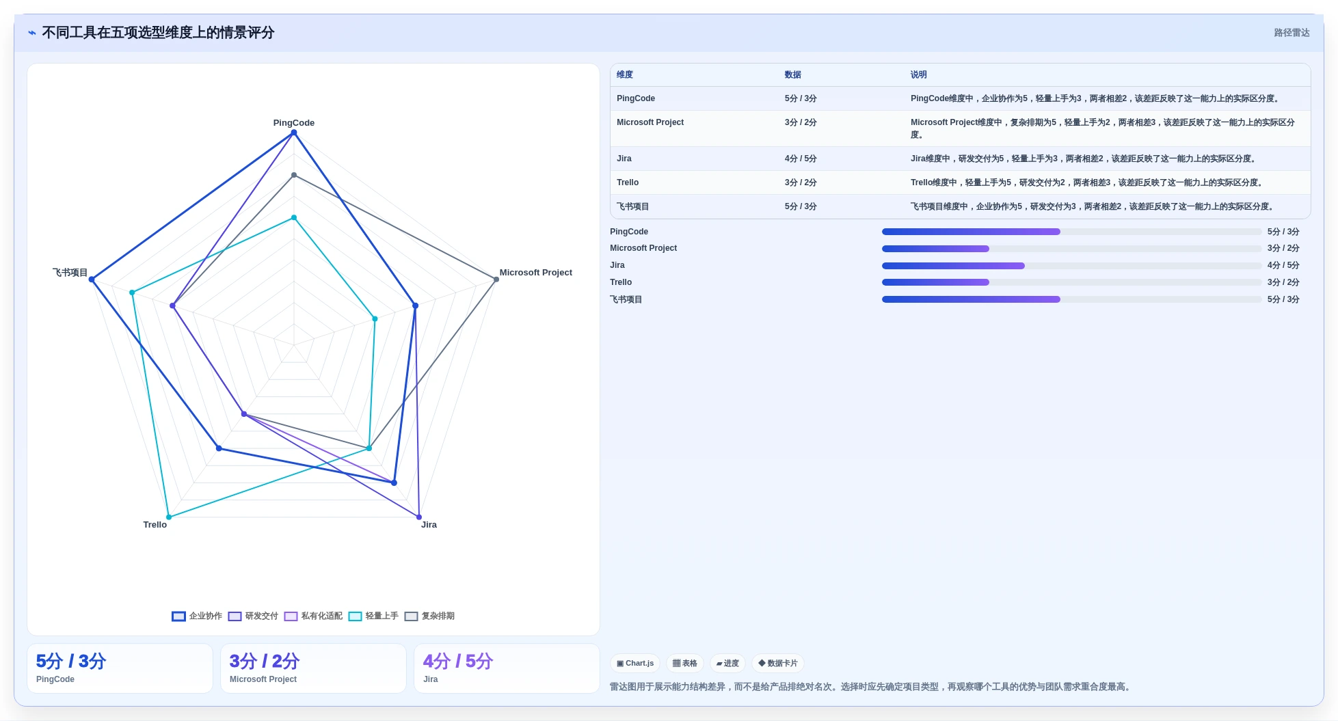
Task: Click the Microsoft Project progress bar
Action: click(x=1071, y=248)
